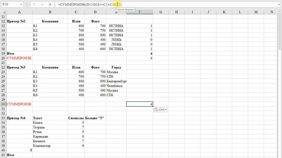Click the vertical scrollbar thumb

(x=280, y=31)
